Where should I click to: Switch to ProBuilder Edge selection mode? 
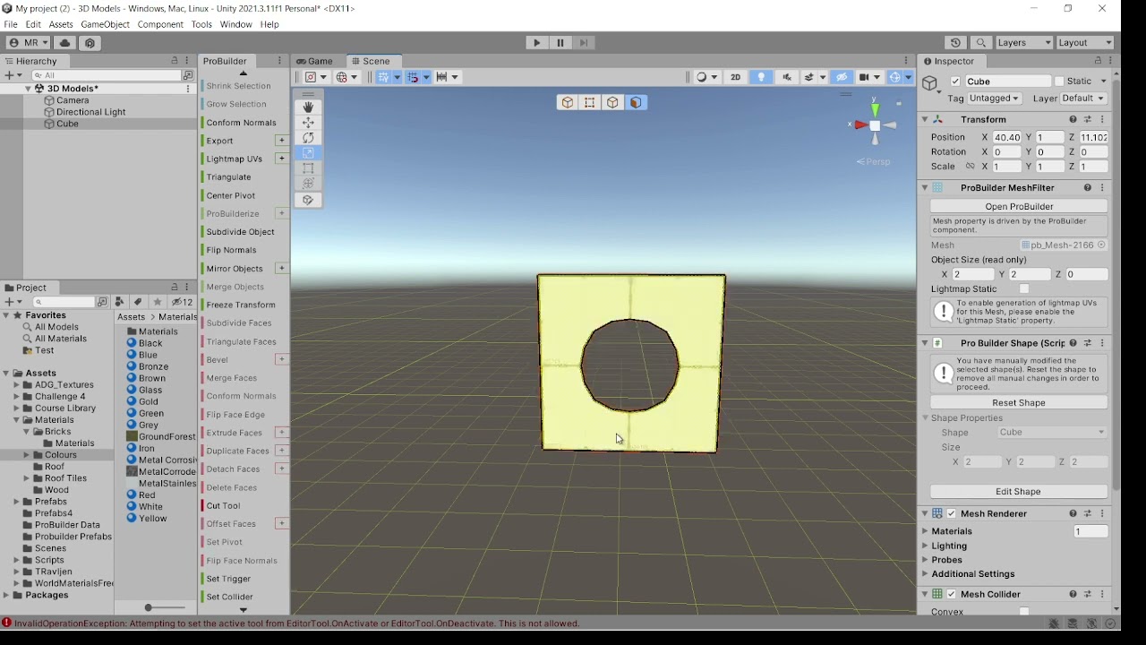(x=612, y=103)
